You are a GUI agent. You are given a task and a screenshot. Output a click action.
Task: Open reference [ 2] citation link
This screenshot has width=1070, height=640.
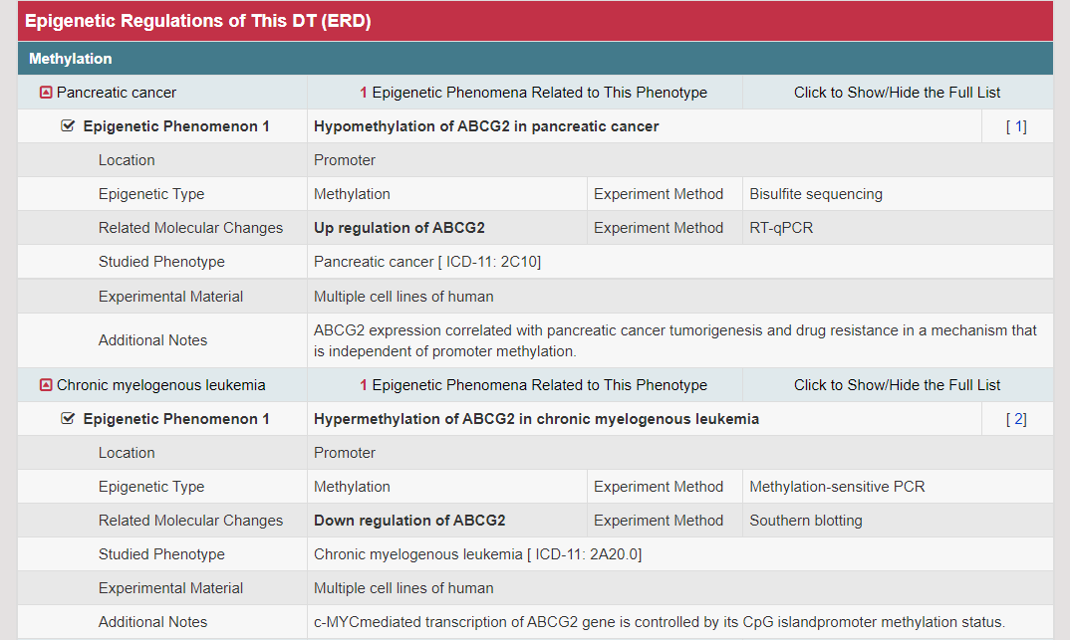point(1016,419)
